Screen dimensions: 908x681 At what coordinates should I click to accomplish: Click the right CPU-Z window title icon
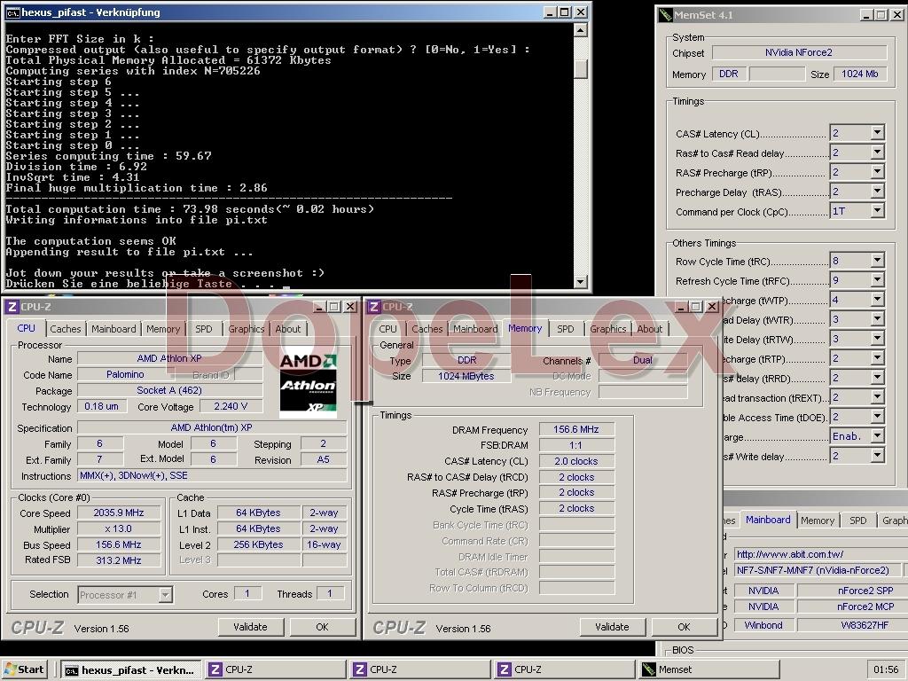(x=374, y=306)
